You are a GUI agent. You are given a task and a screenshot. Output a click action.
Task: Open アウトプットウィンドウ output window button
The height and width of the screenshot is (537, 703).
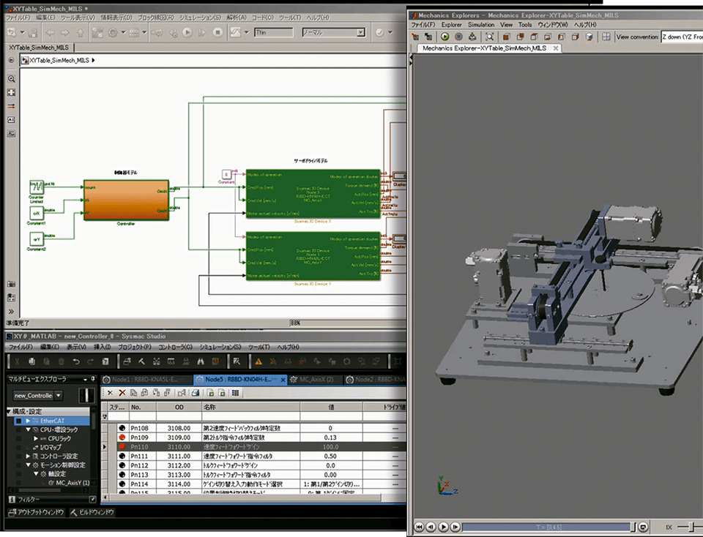tap(37, 512)
